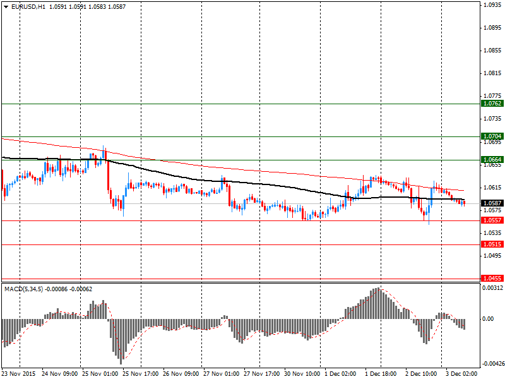Click the 27 Nov 17:00 time axis label
The width and height of the screenshot is (505, 379).
click(x=262, y=374)
